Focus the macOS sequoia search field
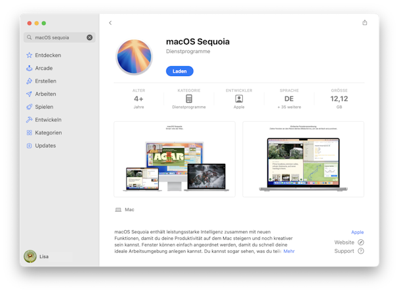 tap(60, 37)
